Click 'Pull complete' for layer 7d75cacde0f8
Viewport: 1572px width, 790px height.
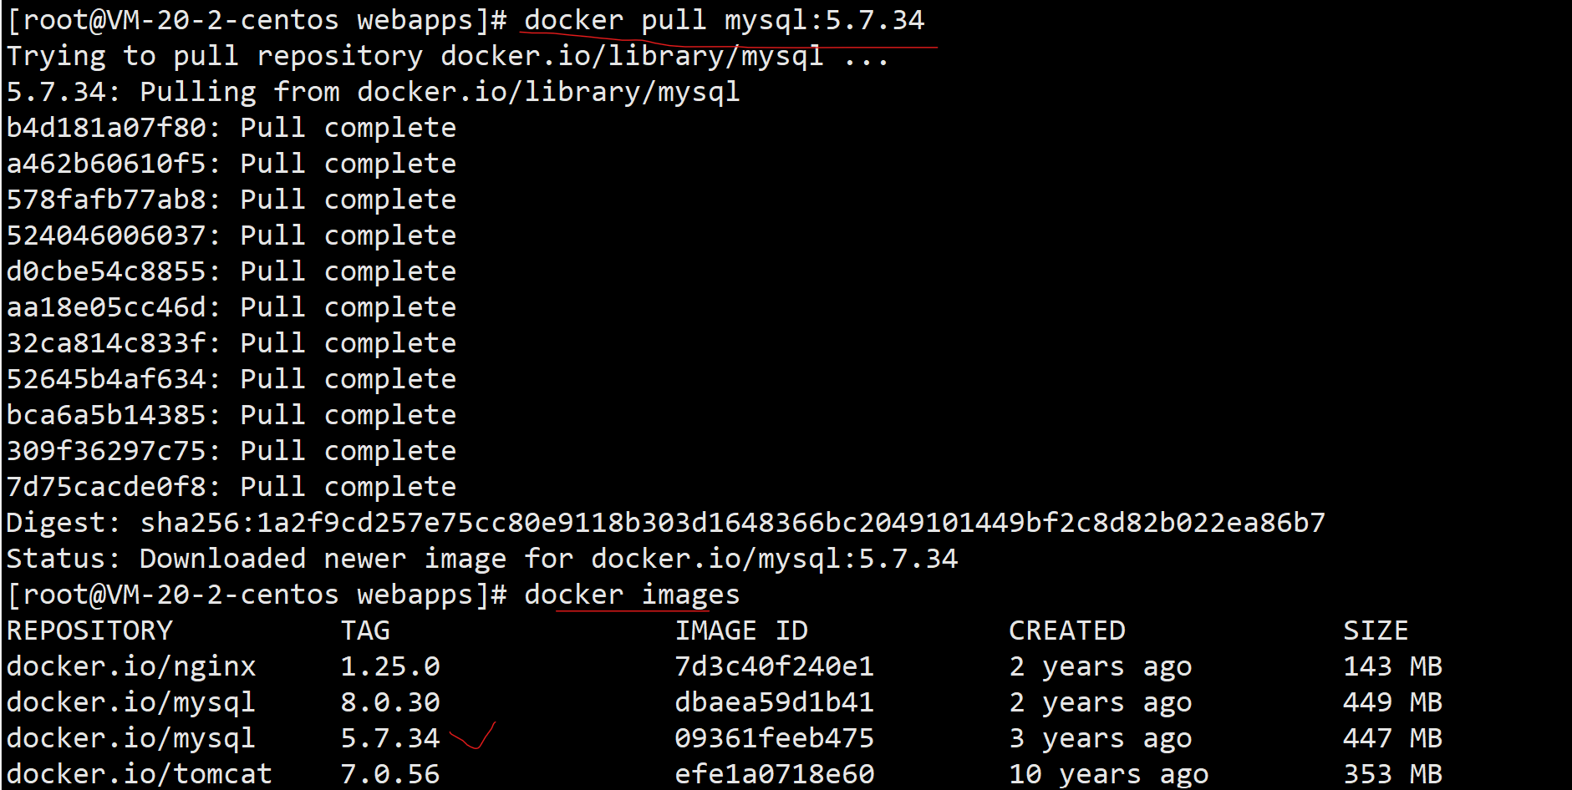(348, 487)
